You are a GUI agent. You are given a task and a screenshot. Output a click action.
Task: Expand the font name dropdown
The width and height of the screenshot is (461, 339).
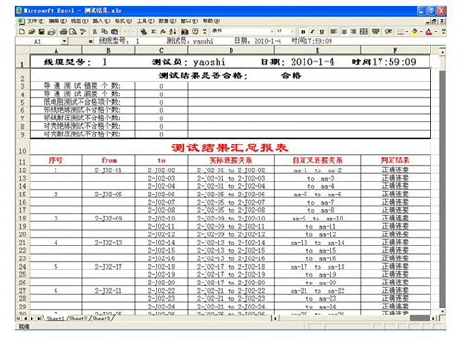(x=272, y=31)
